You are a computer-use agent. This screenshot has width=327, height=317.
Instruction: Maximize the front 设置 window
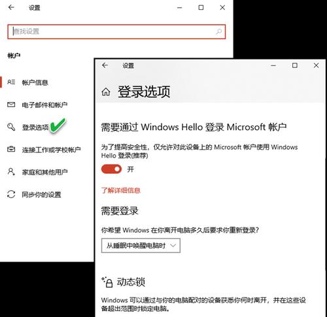point(295,65)
